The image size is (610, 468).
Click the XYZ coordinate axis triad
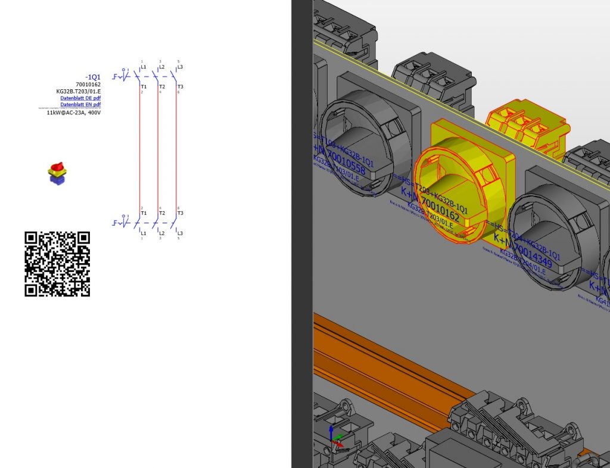pyautogui.click(x=335, y=438)
